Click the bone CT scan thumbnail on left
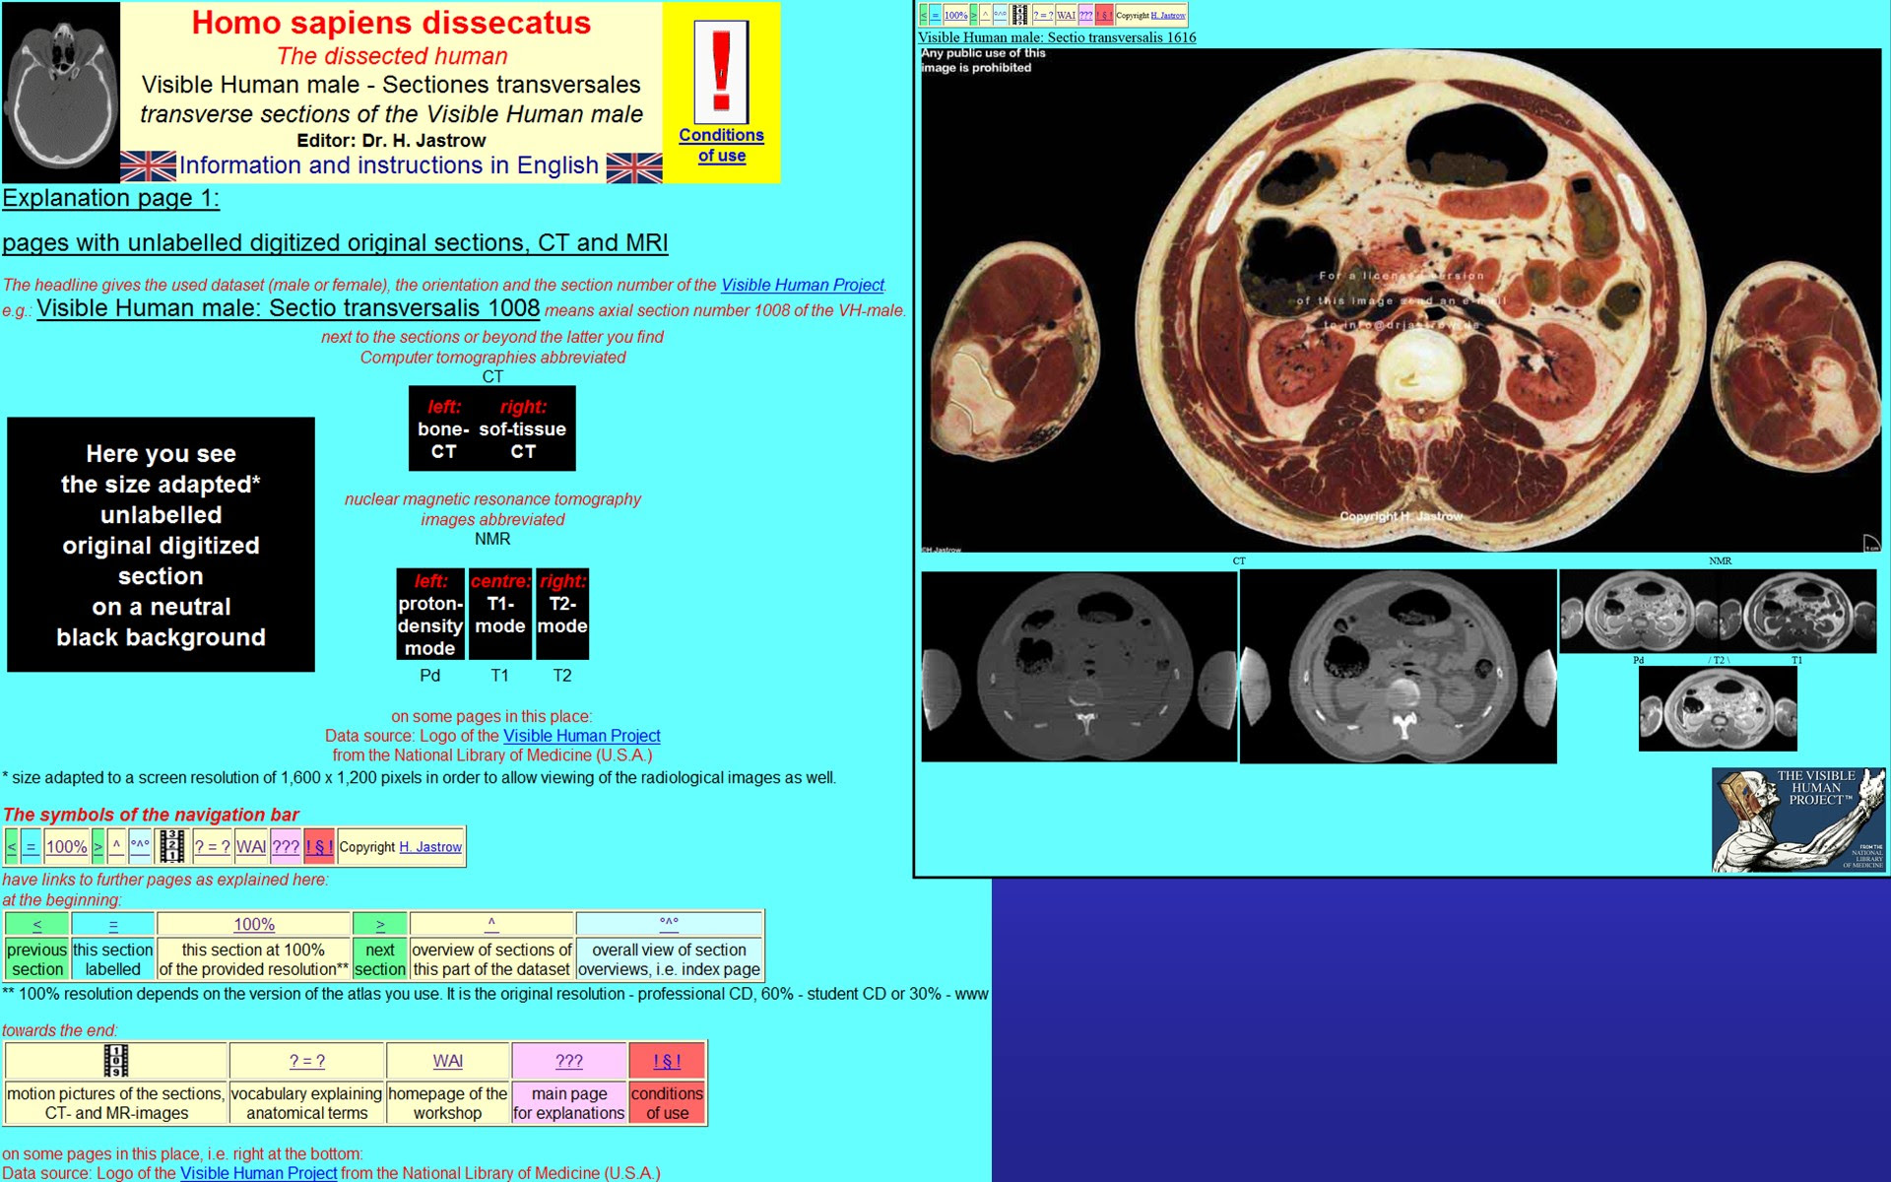1891x1182 pixels. [x=1078, y=667]
